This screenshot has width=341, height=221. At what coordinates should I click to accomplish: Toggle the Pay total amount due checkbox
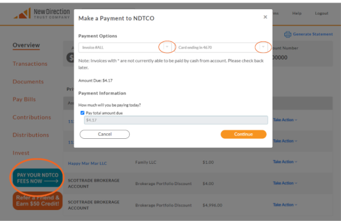82,113
